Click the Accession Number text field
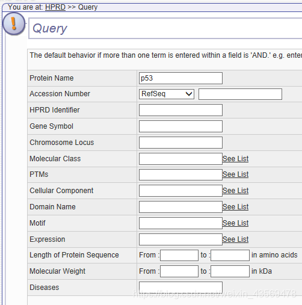The height and width of the screenshot is (305, 302). click(240, 94)
